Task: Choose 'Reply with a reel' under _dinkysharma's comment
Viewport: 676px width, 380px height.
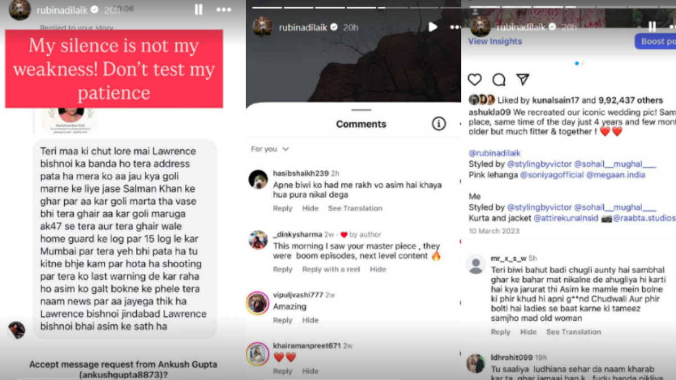Action: click(331, 269)
